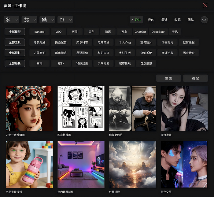This screenshot has width=214, height=197.
Task: Close the 资源-工作流 dialog with the red X
Action: [x=205, y=5]
